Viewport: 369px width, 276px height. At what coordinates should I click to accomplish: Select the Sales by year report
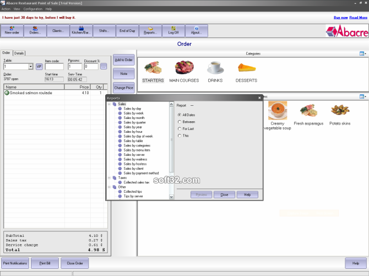pyautogui.click(x=133, y=127)
